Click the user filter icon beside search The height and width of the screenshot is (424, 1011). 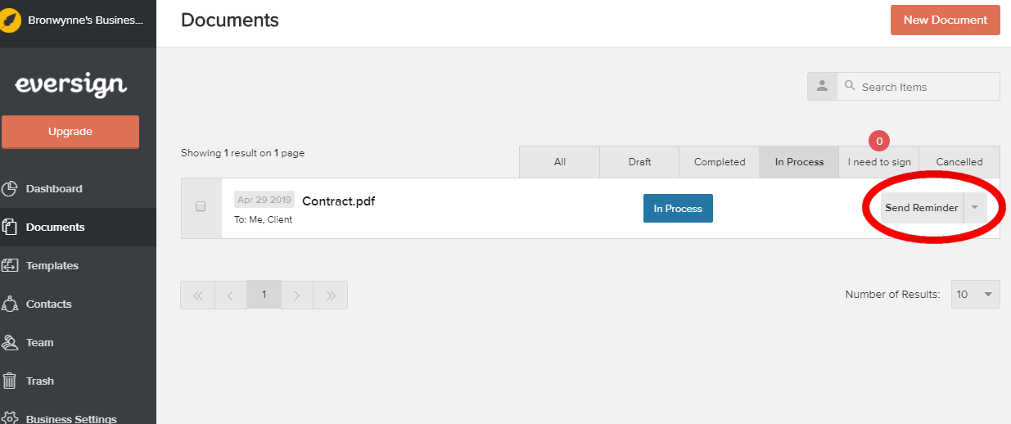click(x=822, y=87)
